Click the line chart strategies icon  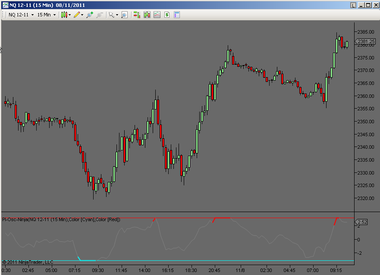(157, 15)
